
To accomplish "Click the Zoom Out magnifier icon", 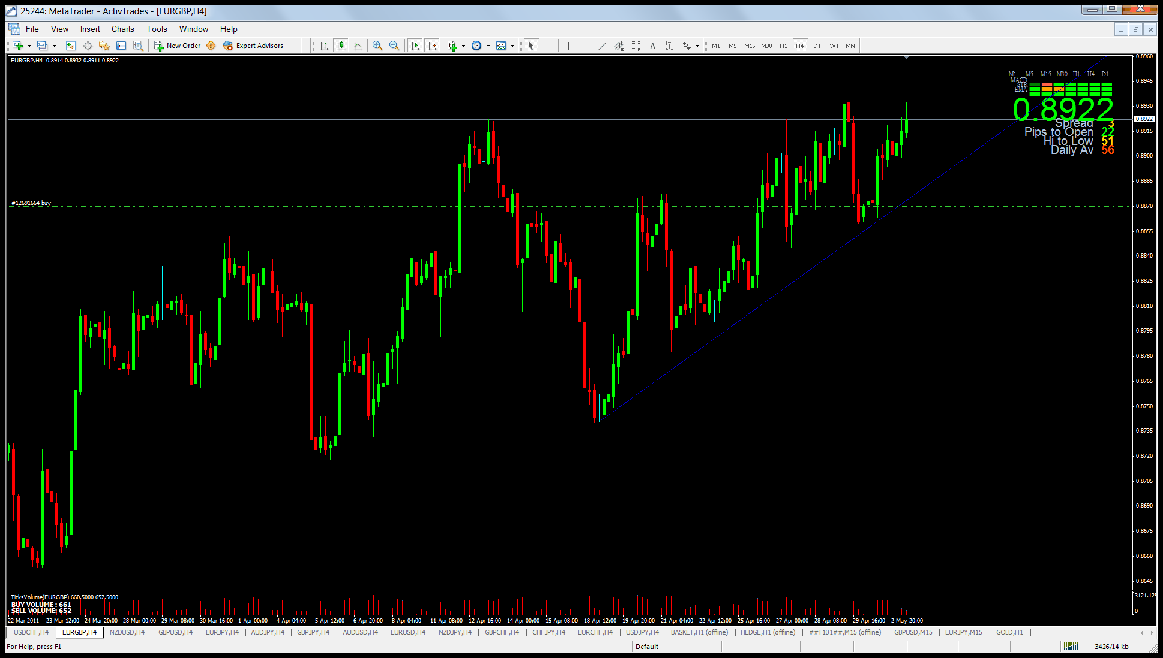I will 394,46.
